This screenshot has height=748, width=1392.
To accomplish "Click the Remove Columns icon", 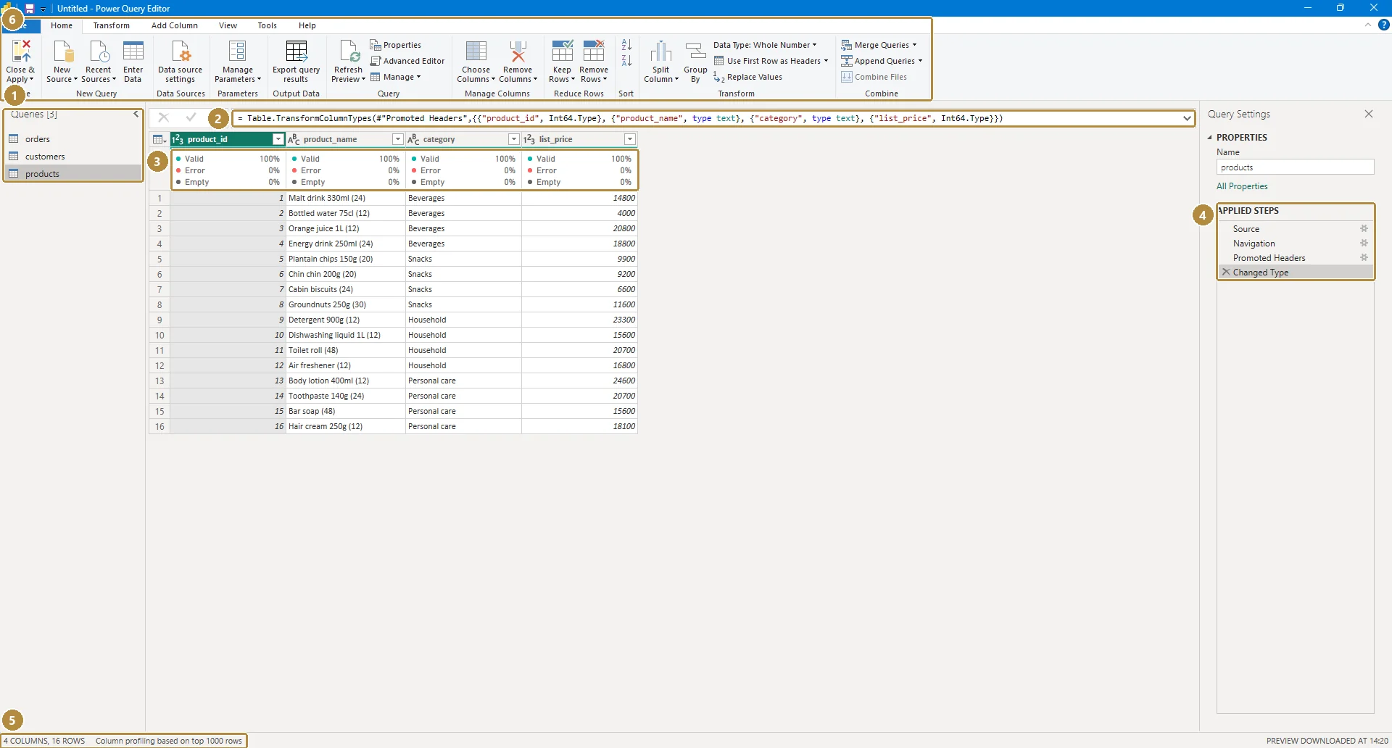I will pos(518,52).
